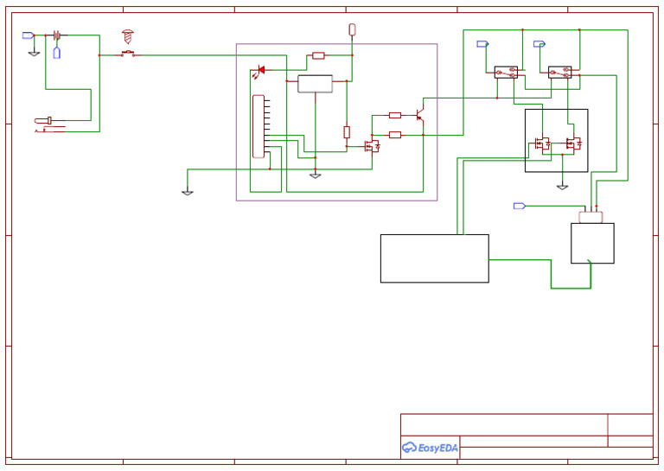The width and height of the screenshot is (664, 471).
Task: Click the ground symbol below the top-left net port
Action: point(34,54)
